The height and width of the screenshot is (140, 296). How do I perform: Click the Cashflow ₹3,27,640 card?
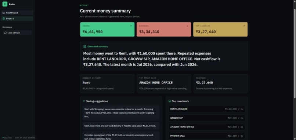220,83
